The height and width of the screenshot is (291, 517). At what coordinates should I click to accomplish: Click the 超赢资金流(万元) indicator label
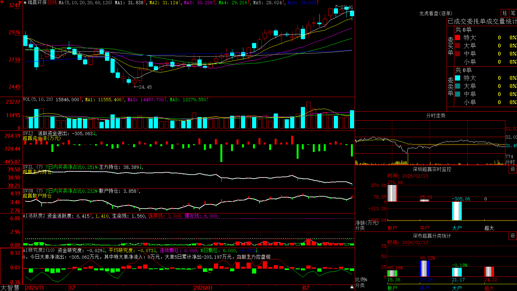click(42, 138)
